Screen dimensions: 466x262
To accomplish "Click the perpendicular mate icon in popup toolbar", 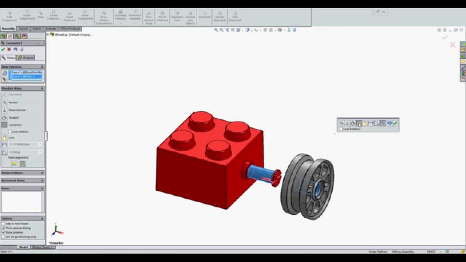I will (x=347, y=123).
